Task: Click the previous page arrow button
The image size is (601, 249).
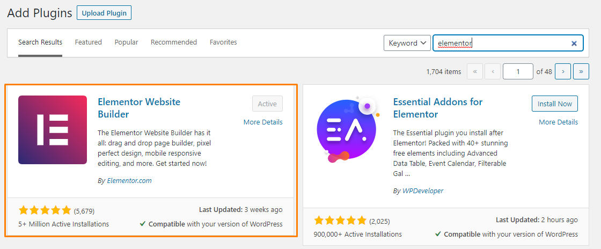Action: (x=493, y=71)
